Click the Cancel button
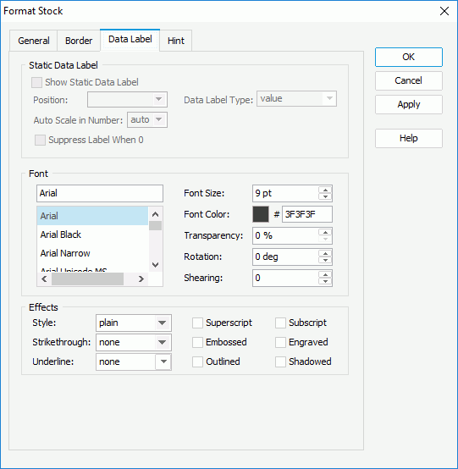 pos(409,80)
